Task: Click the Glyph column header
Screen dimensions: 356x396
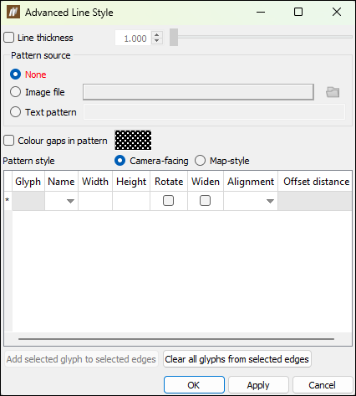Action: pos(28,182)
